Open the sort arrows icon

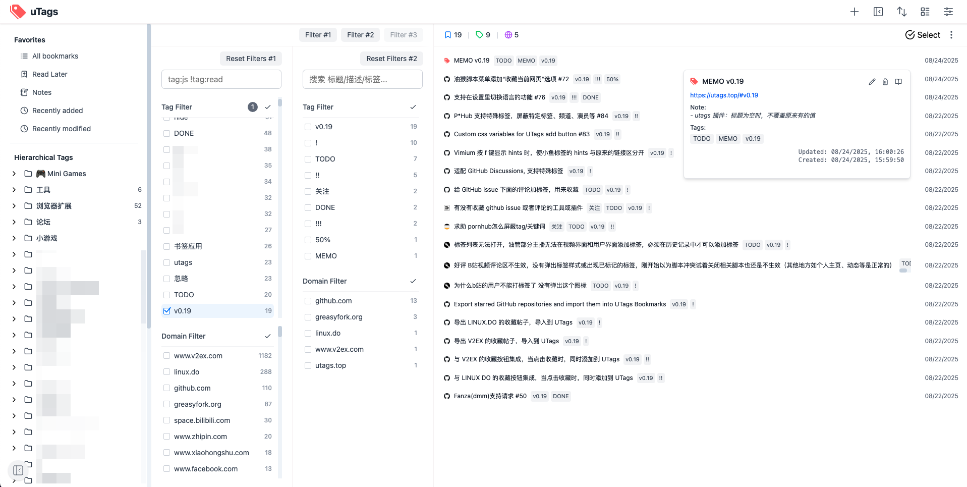coord(902,12)
